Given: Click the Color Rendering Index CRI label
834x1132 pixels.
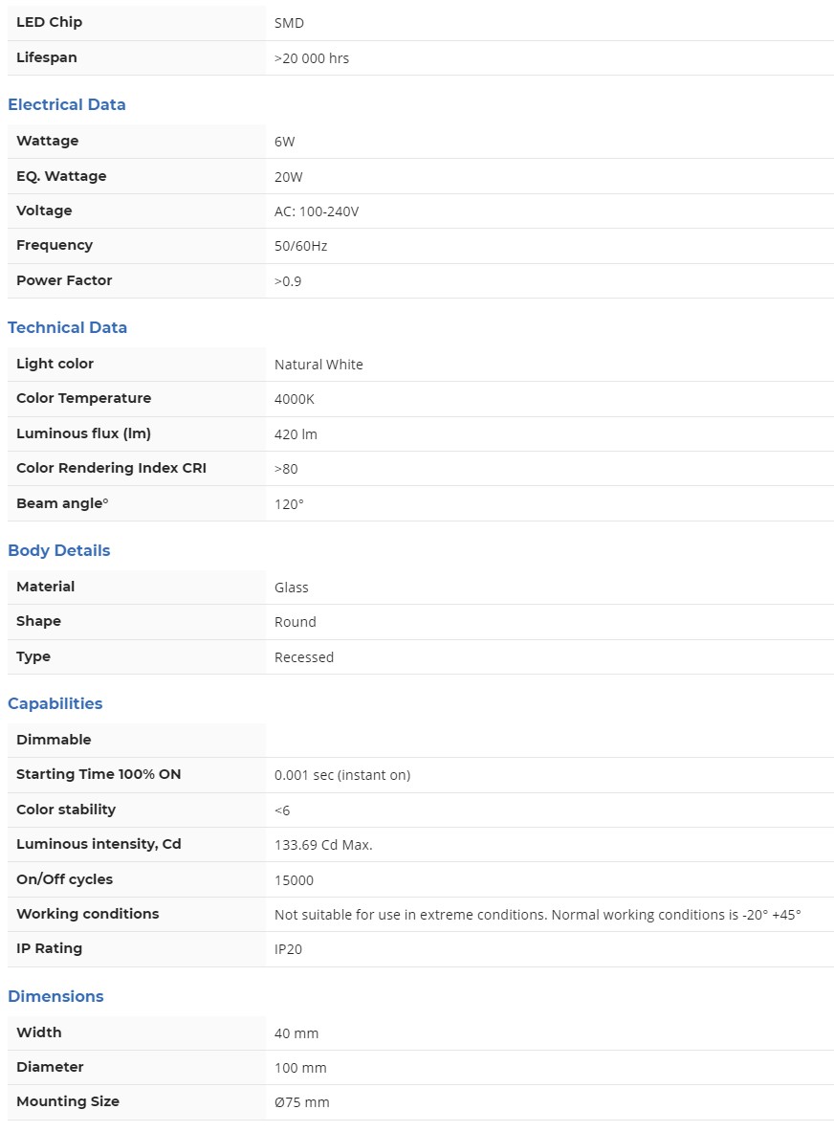Looking at the screenshot, I should pos(111,469).
